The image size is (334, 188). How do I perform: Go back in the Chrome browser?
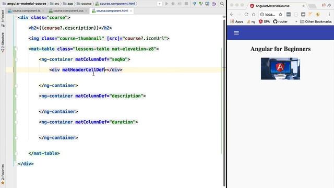[232, 14]
